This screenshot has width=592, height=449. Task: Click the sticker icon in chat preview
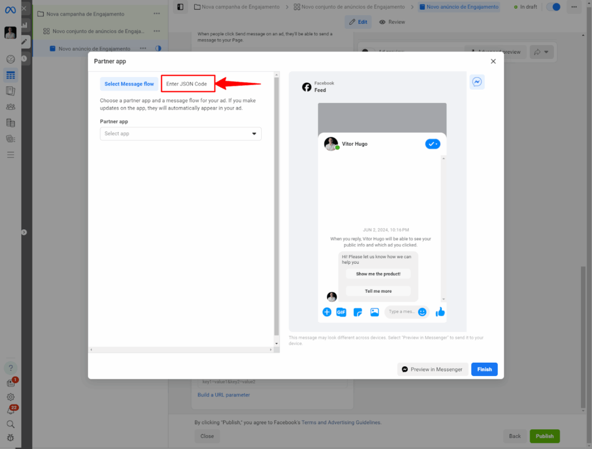(358, 312)
